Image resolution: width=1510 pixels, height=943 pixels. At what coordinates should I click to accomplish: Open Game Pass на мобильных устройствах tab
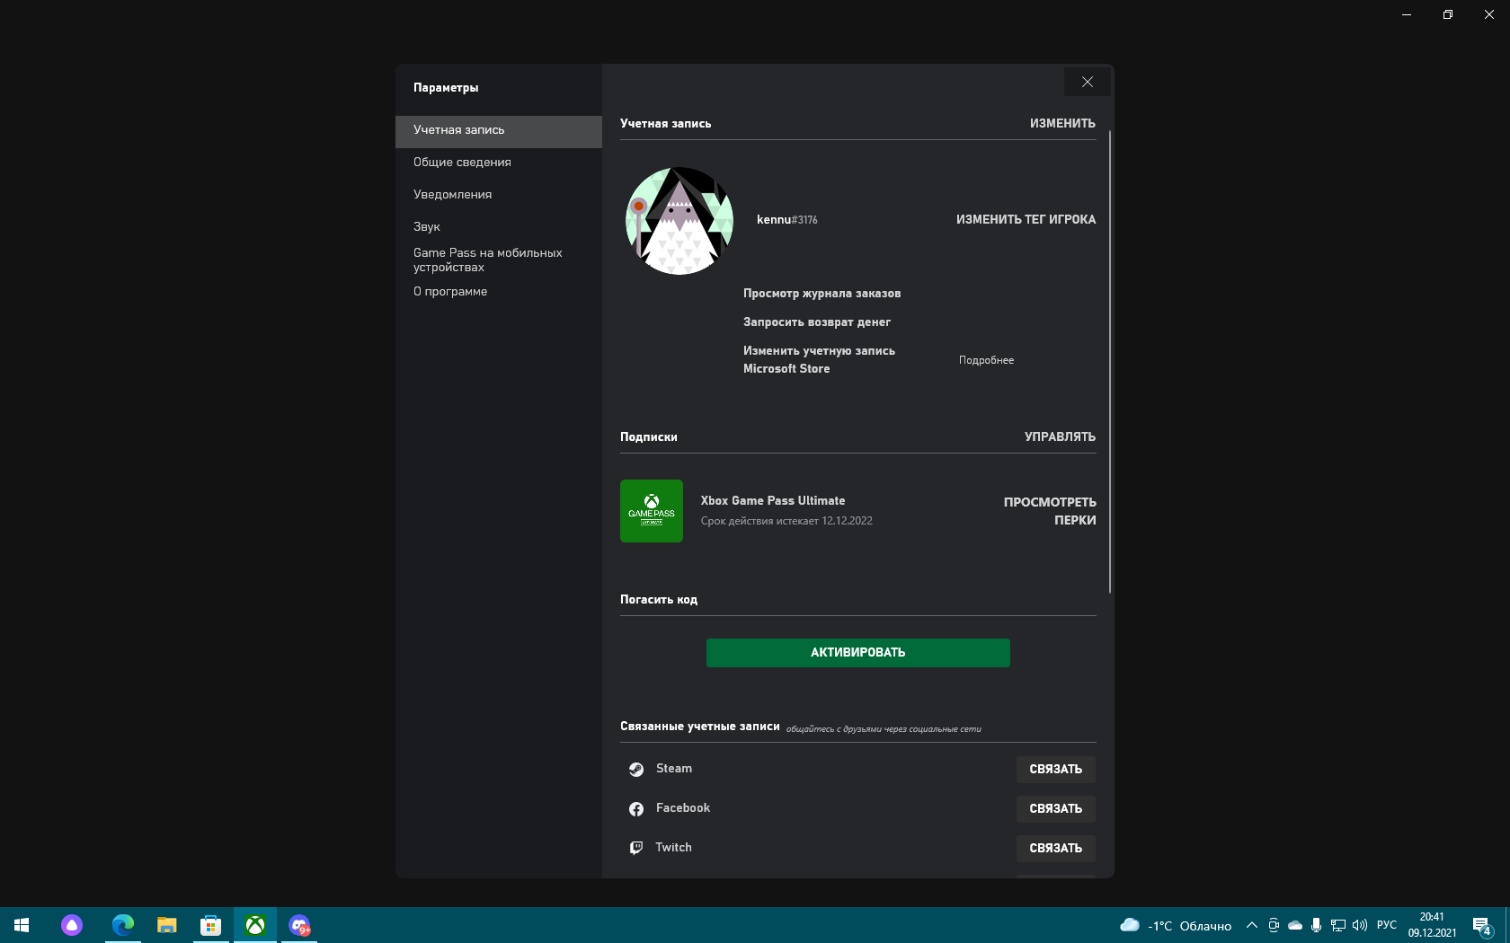point(499,260)
